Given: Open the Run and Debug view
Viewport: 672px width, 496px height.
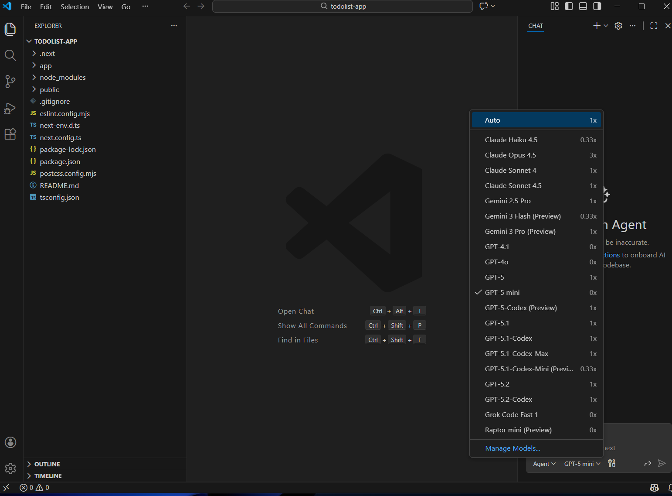Looking at the screenshot, I should tap(10, 108).
